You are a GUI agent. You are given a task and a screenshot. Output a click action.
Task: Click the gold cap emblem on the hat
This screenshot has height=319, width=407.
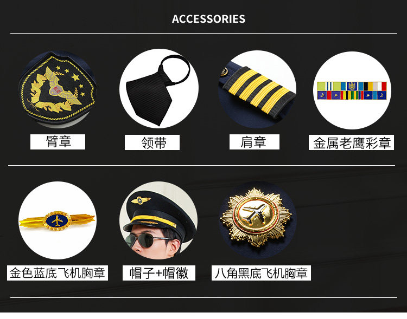(141, 200)
